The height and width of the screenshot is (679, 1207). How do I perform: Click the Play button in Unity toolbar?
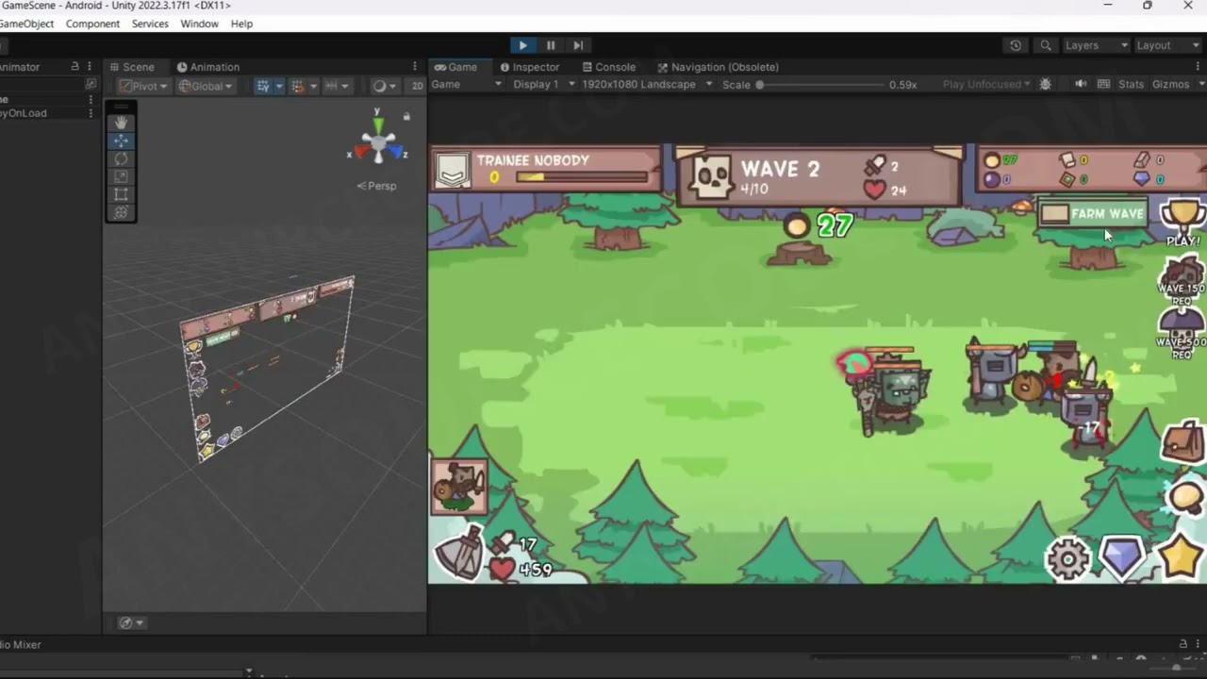tap(522, 45)
